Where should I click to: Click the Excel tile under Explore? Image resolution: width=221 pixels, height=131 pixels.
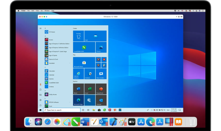point(90,89)
